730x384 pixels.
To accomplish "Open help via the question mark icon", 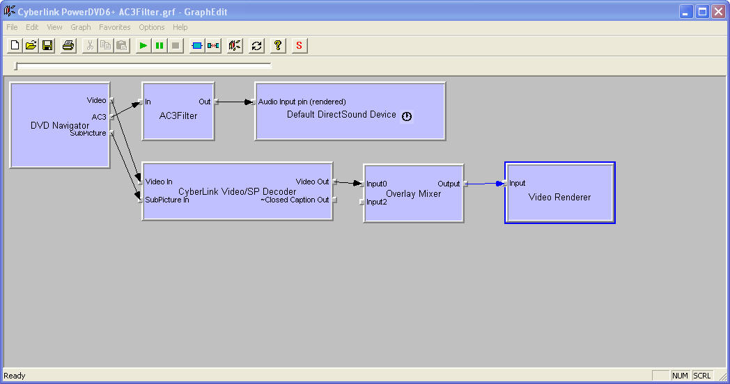I will (x=278, y=45).
